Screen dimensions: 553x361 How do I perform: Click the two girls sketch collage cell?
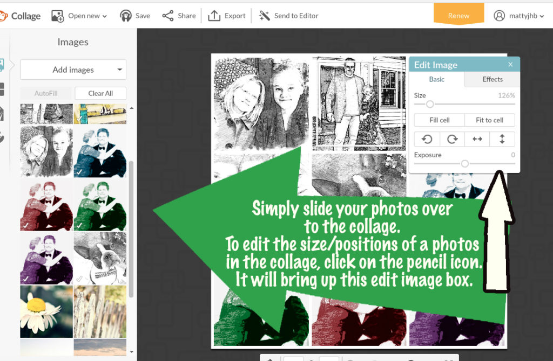point(261,103)
